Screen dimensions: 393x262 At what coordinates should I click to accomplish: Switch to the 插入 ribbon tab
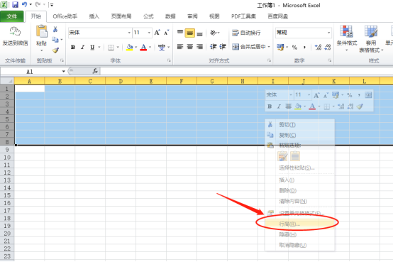click(94, 16)
